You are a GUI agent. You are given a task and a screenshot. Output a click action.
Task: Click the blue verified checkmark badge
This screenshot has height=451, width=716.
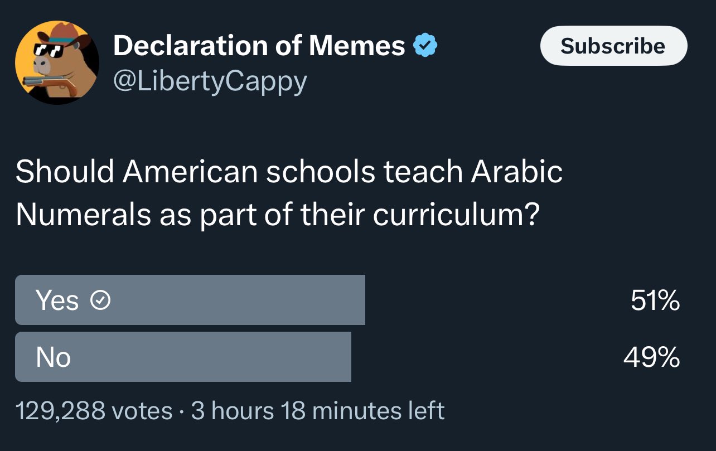click(x=425, y=46)
